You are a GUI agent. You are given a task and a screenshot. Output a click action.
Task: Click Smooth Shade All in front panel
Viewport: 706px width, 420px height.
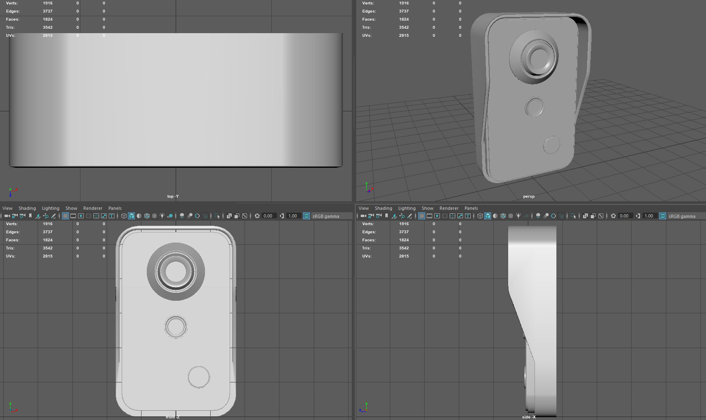pyautogui.click(x=131, y=216)
